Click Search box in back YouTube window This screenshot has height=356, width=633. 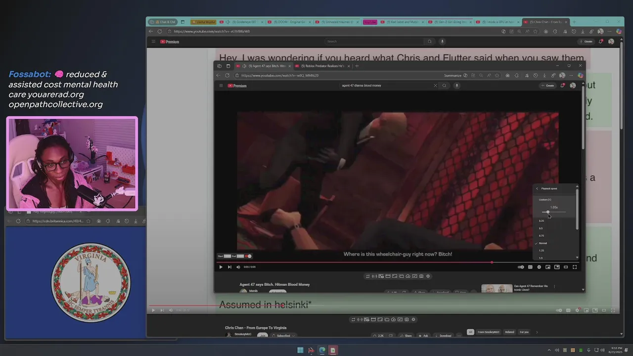pyautogui.click(x=374, y=42)
